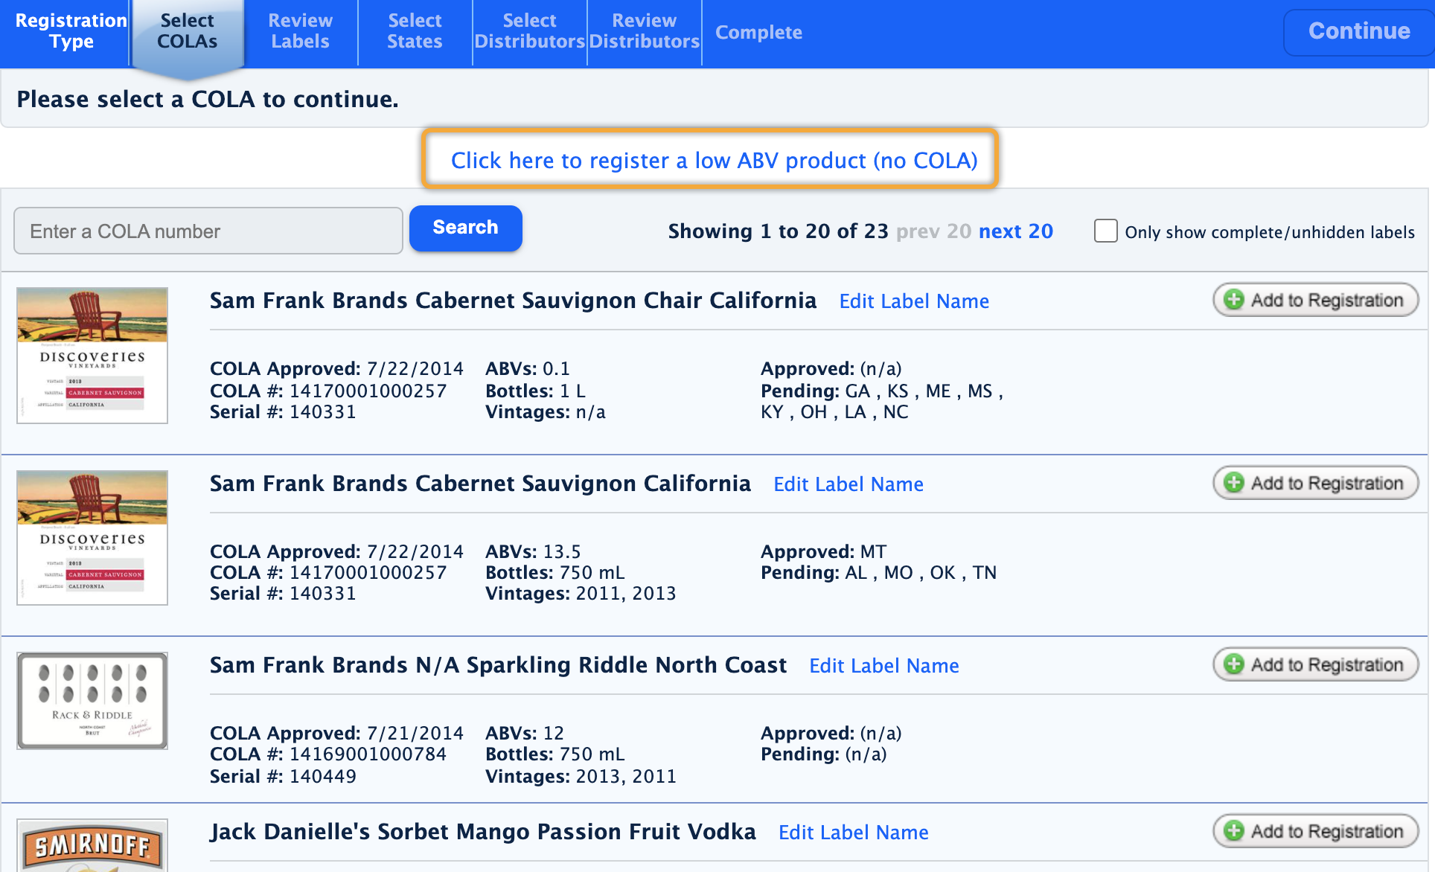
Task: Open the Select States tab
Action: coord(415,31)
